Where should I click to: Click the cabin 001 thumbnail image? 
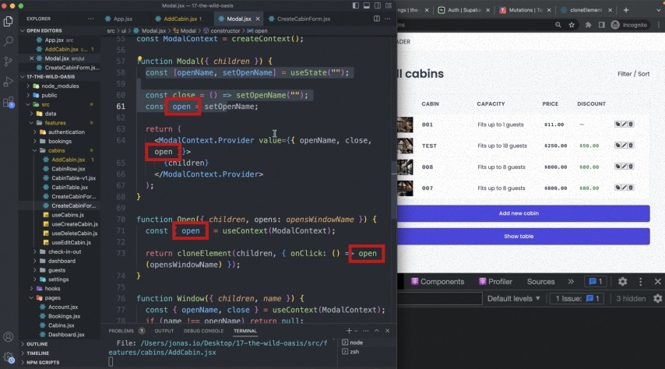coord(405,124)
